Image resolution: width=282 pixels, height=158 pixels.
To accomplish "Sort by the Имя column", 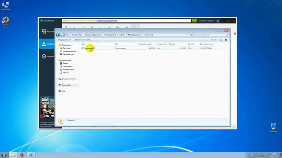I will pos(97,44).
